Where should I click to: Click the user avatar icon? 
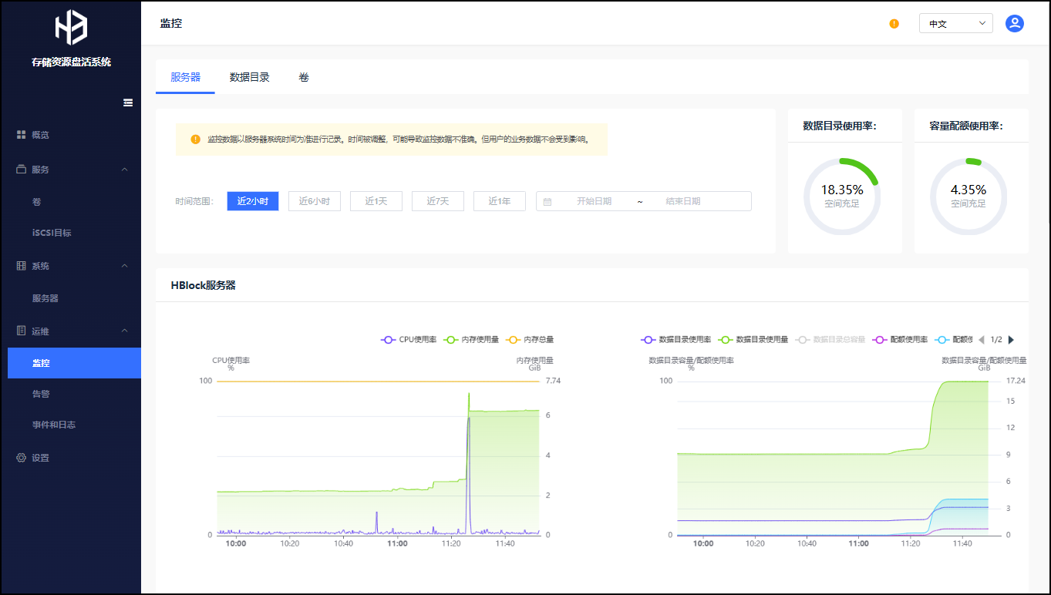click(x=1015, y=24)
